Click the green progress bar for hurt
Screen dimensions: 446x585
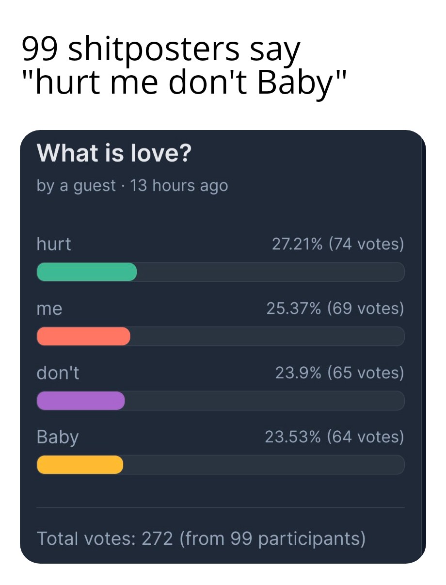click(x=87, y=272)
